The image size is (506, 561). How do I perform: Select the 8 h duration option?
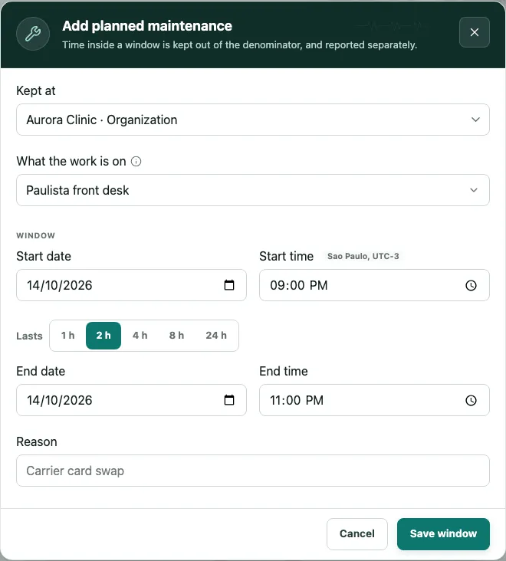[176, 336]
